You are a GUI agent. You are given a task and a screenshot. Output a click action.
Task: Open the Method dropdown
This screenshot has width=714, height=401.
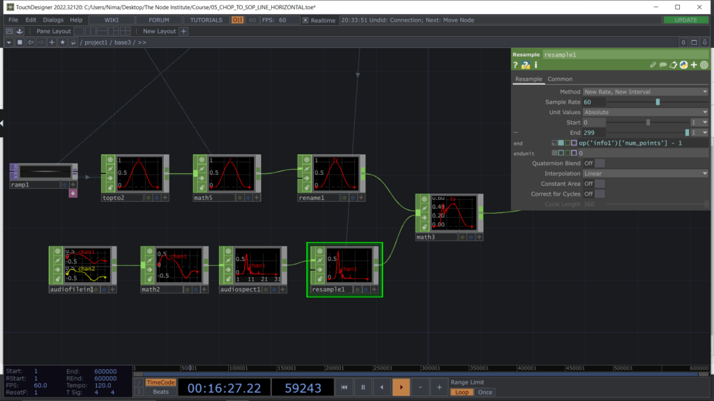tap(645, 92)
